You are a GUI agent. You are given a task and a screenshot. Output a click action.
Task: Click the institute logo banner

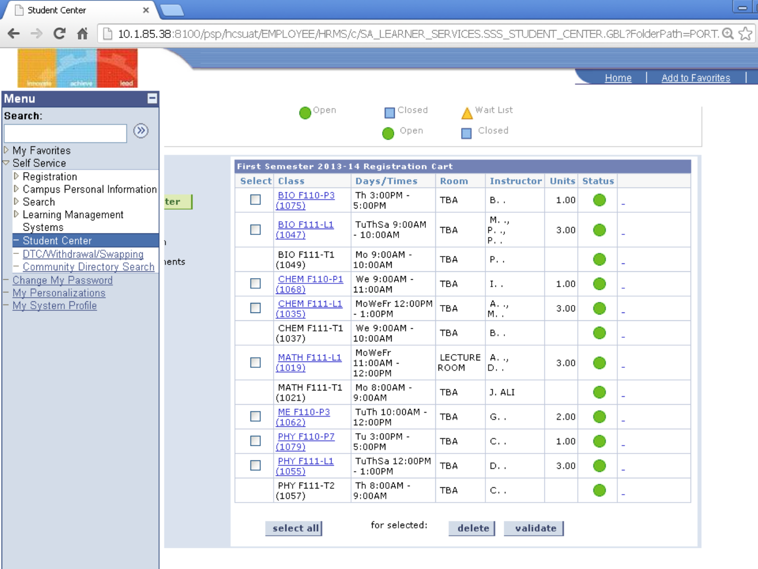click(77, 68)
